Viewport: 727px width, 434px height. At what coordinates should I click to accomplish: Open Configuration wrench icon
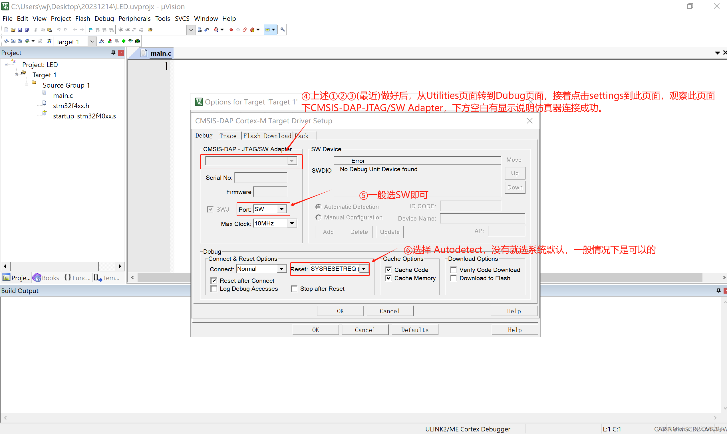(x=283, y=30)
